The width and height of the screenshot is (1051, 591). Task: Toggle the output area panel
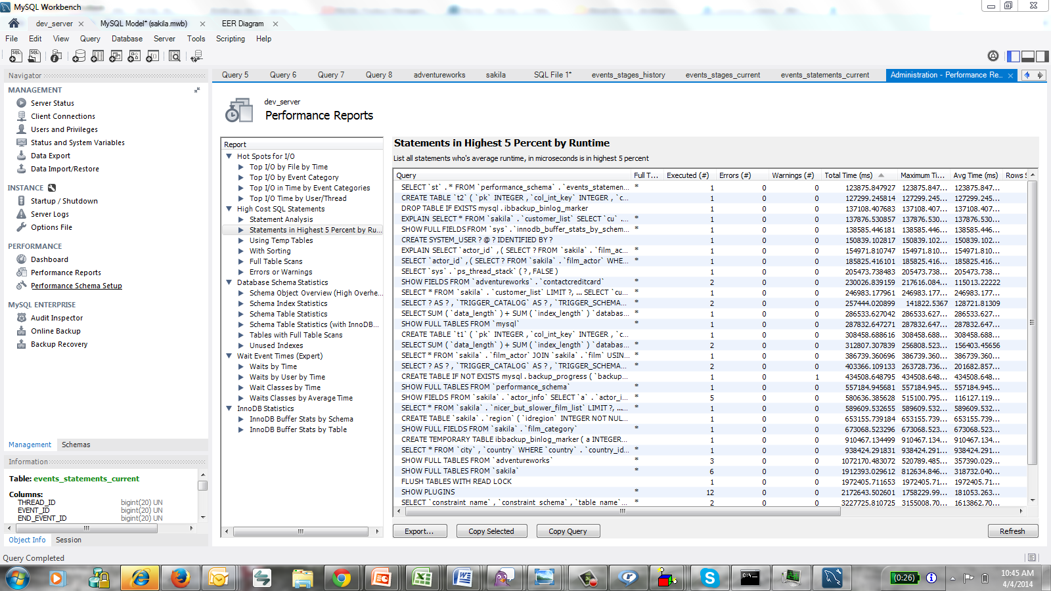click(1027, 56)
